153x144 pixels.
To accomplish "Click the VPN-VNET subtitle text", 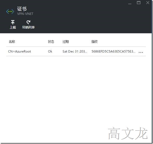I will (25, 14).
